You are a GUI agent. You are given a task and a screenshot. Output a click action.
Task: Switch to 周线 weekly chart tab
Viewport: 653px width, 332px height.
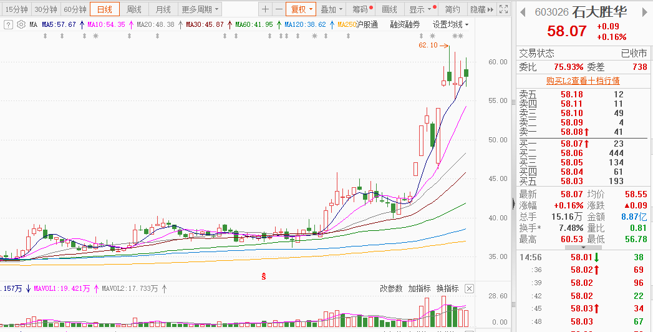tap(133, 9)
